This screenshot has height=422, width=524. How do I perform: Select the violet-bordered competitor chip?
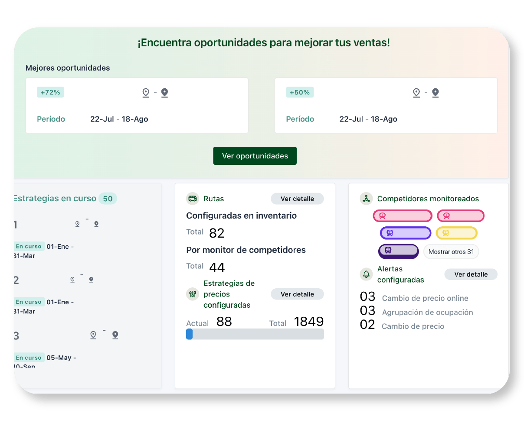(406, 233)
